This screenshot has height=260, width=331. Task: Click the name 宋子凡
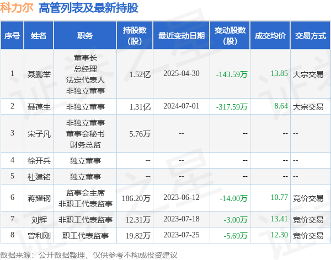pos(39,134)
